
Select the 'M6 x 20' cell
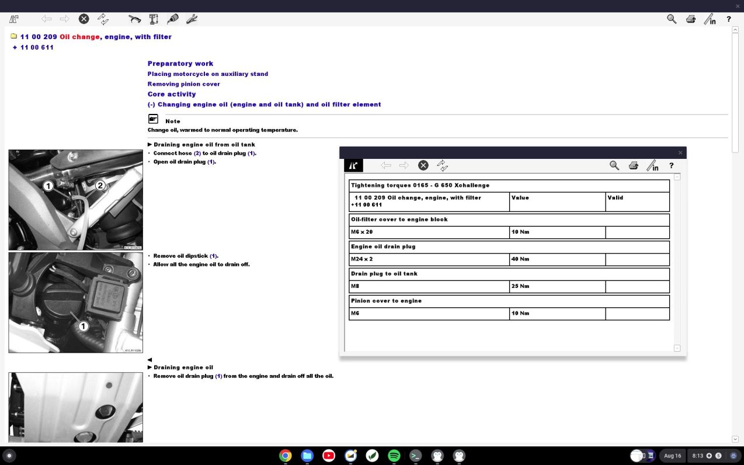click(429, 232)
